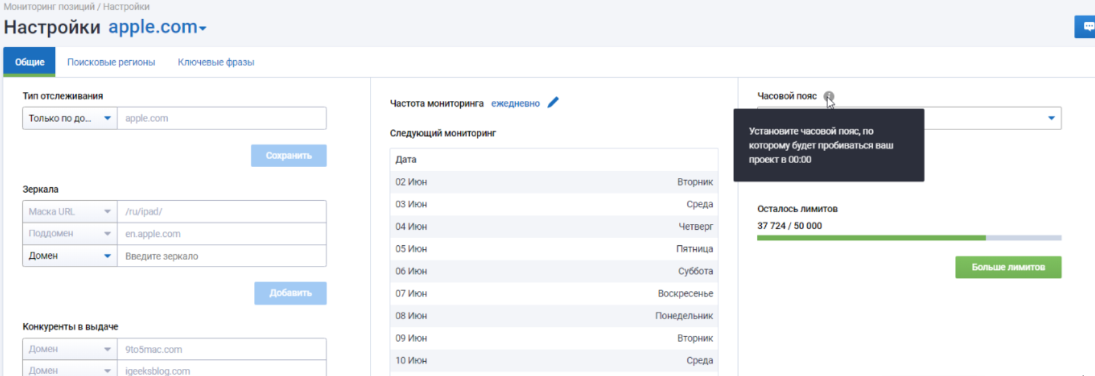Click the 'Частота мониторинга' label

(x=437, y=104)
